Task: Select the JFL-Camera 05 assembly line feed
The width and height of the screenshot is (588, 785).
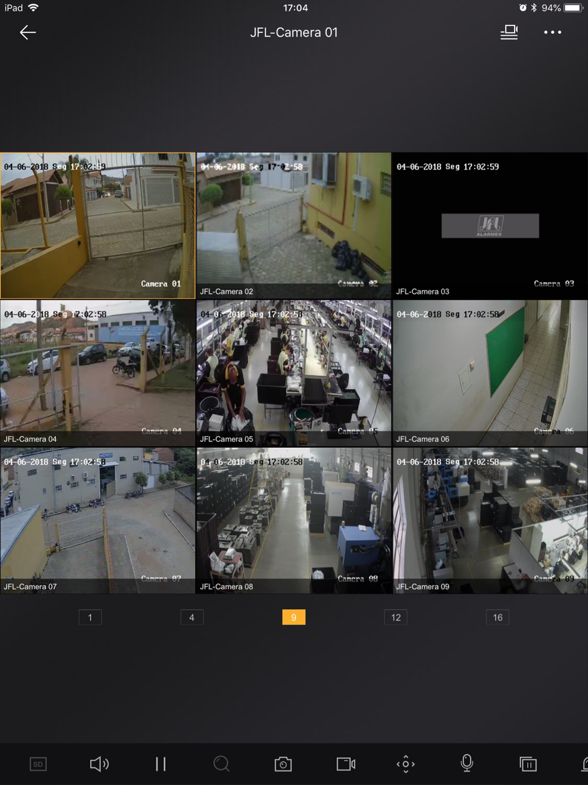Action: point(293,373)
